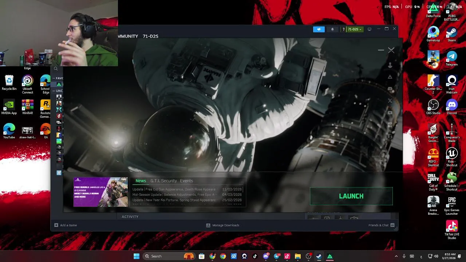The image size is (466, 262).
Task: Open Telegram desktop shortcut
Action: pos(451,59)
